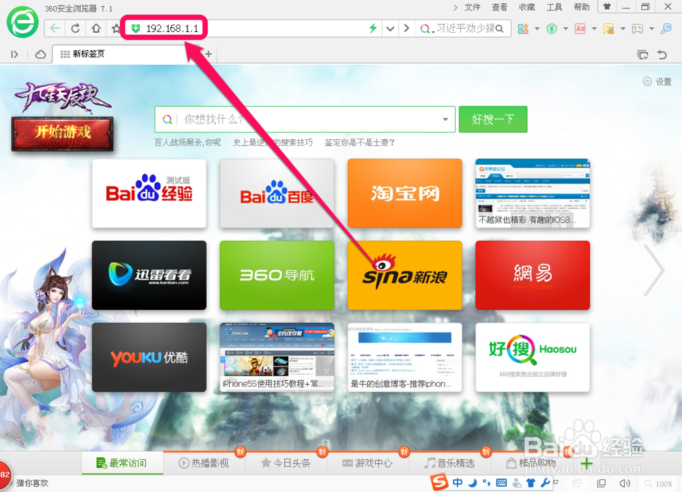
Task: Open the 好搜 Haosou tile
Action: click(x=533, y=357)
